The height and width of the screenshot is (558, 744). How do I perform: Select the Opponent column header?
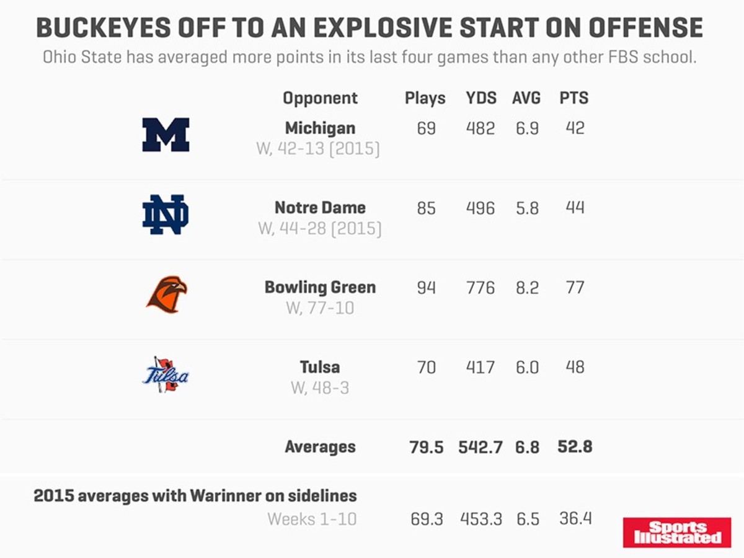pyautogui.click(x=320, y=98)
